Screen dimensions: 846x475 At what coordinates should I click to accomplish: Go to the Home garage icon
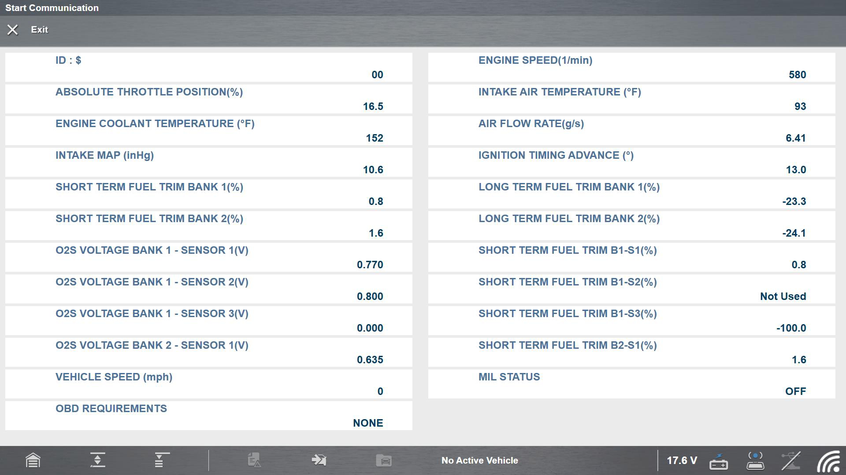tap(33, 460)
